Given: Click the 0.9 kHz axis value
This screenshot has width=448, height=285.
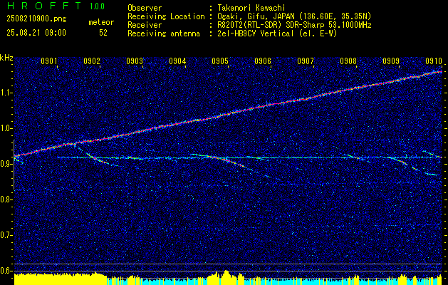Looking at the screenshot, I should click(6, 164).
